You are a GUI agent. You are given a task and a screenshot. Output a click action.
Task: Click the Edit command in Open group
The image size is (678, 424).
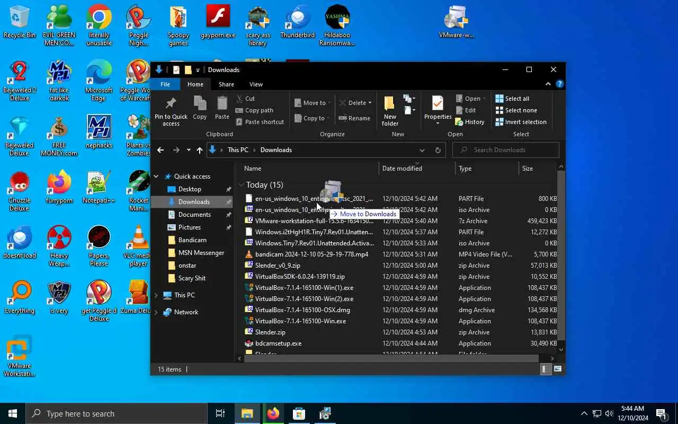coord(466,110)
